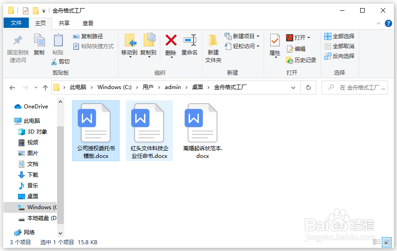Expand address bar history dropdown
This screenshot has width=397, height=251.
coord(293,88)
